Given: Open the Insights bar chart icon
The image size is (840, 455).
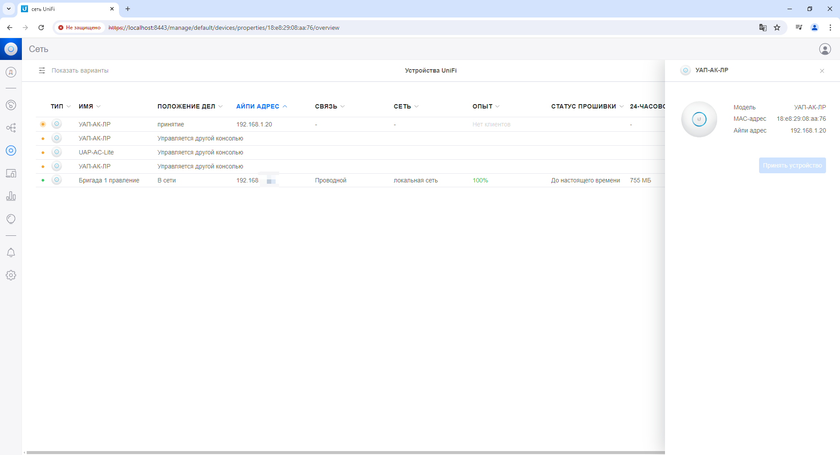Looking at the screenshot, I should (11, 196).
